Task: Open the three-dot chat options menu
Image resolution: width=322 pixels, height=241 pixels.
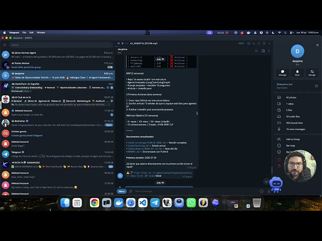Action: [x=269, y=51]
